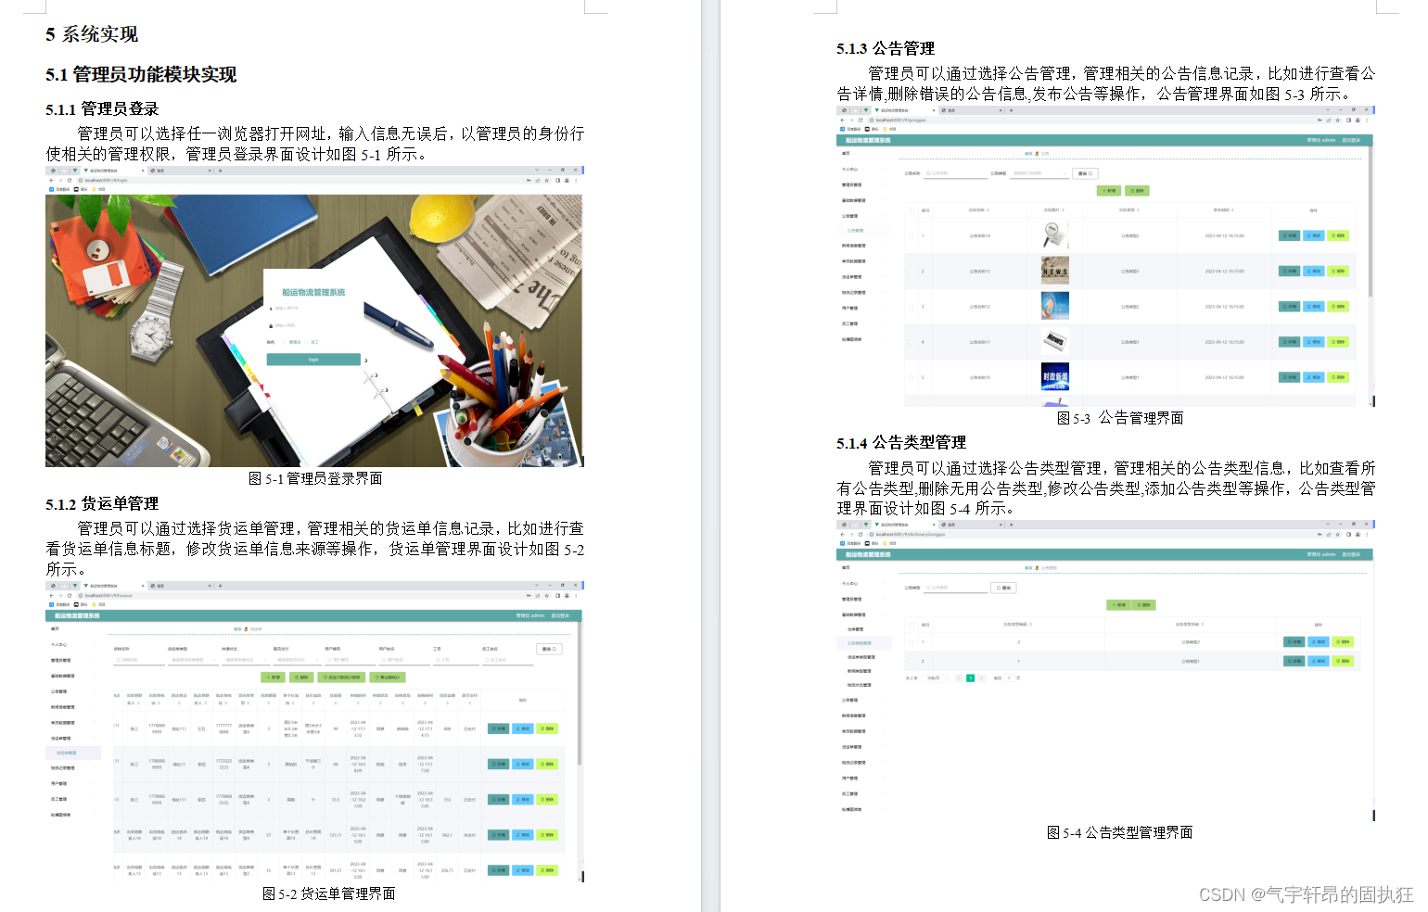This screenshot has height=912, width=1428.
Task: Expand 个人中心 sidebar menu in figure 5-3
Action: pos(864,169)
